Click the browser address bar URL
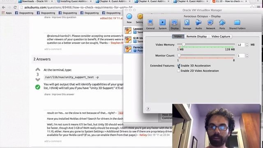The width and height of the screenshot is (263, 148). click(78, 7)
